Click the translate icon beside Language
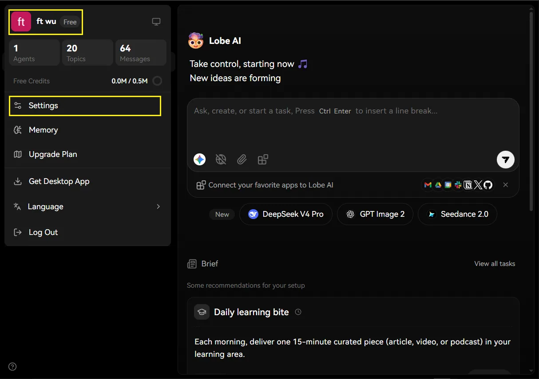Screen dimensions: 539x379 coord(17,207)
